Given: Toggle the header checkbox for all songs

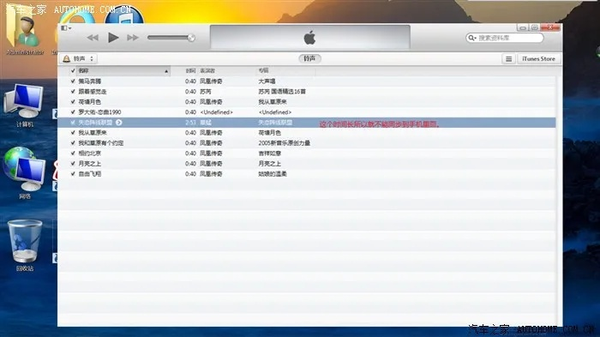Looking at the screenshot, I should click(x=73, y=71).
